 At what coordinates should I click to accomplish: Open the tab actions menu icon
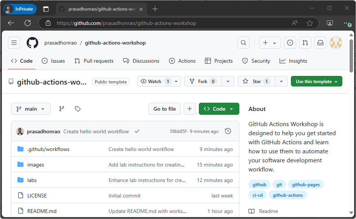pos(45,9)
